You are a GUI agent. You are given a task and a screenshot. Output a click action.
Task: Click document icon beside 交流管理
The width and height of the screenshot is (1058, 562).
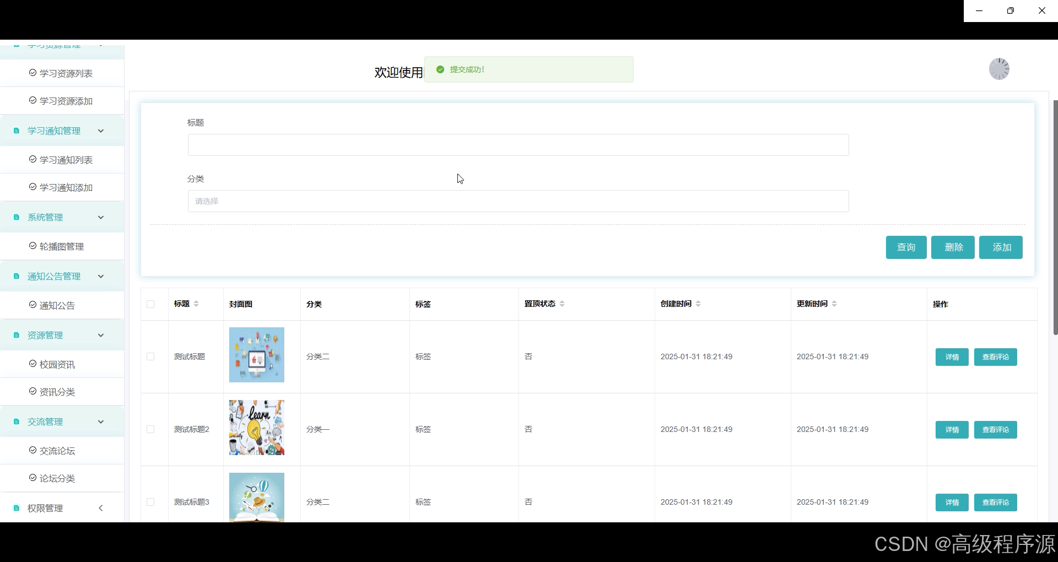tap(17, 422)
